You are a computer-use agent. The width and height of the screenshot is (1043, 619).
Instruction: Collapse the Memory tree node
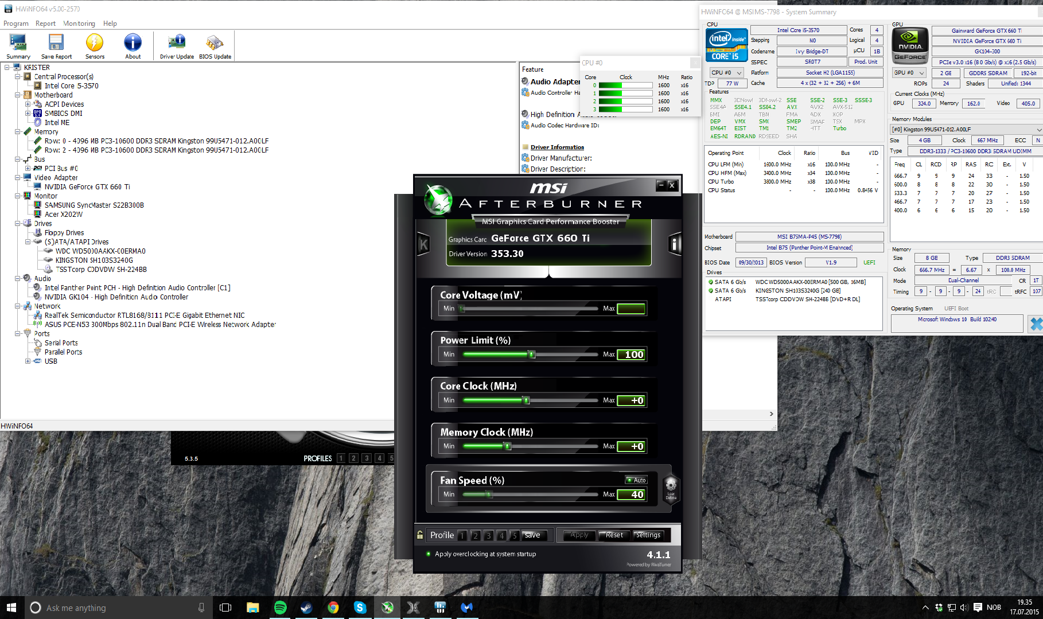tap(18, 131)
